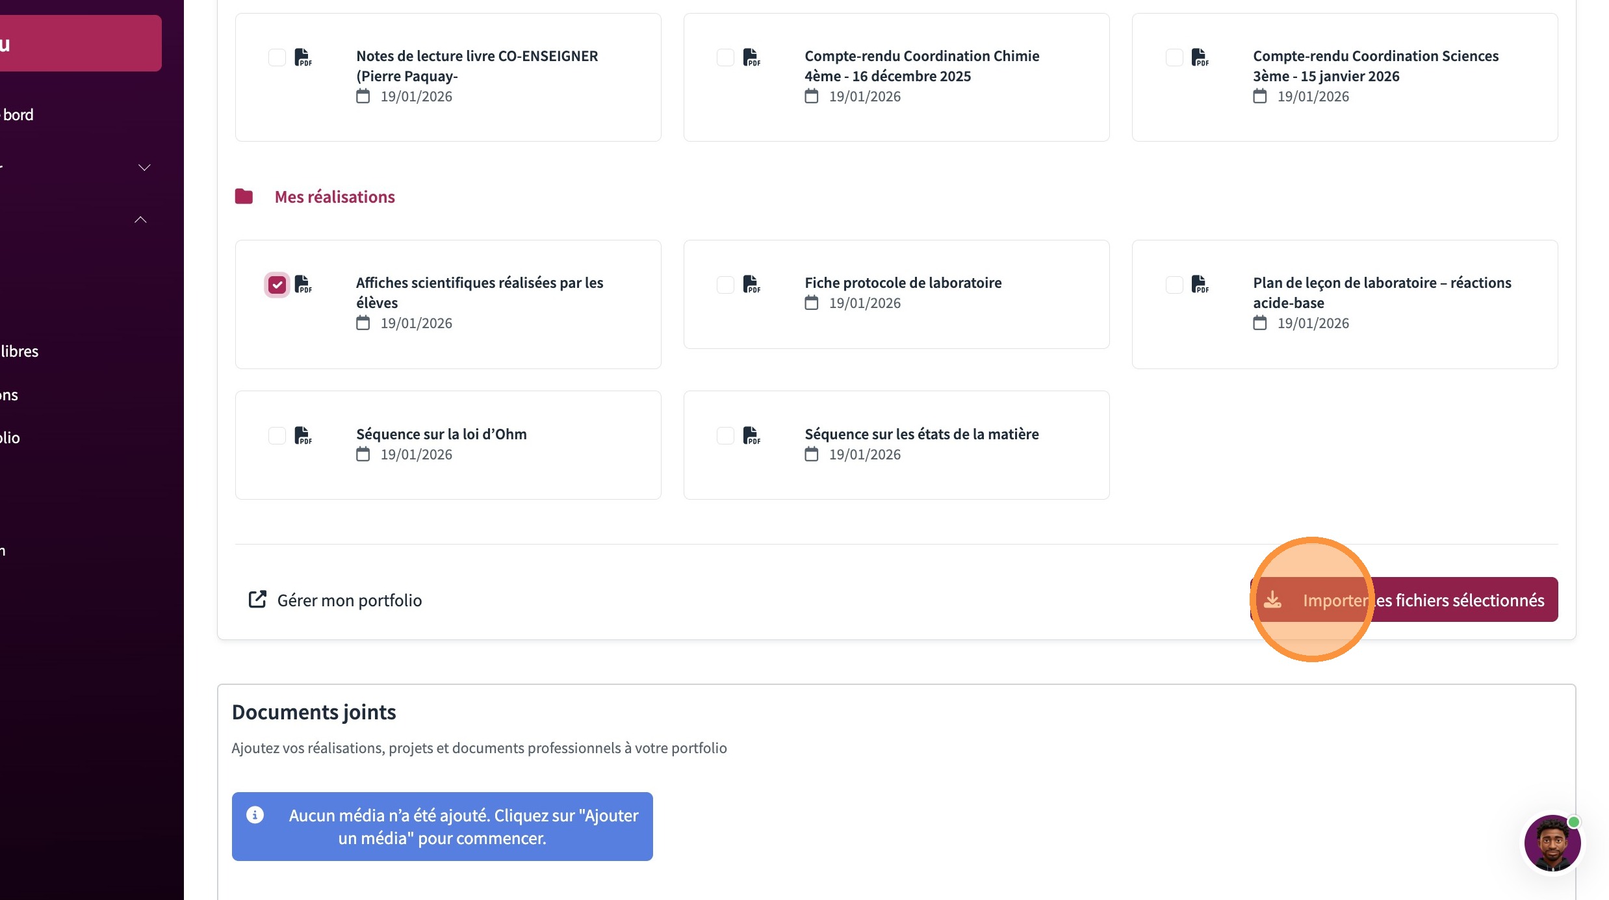Screen dimensions: 1609x900
Task: Select the Compte-rendu Coordination Sciences 3ème checkbox
Action: 1174,57
